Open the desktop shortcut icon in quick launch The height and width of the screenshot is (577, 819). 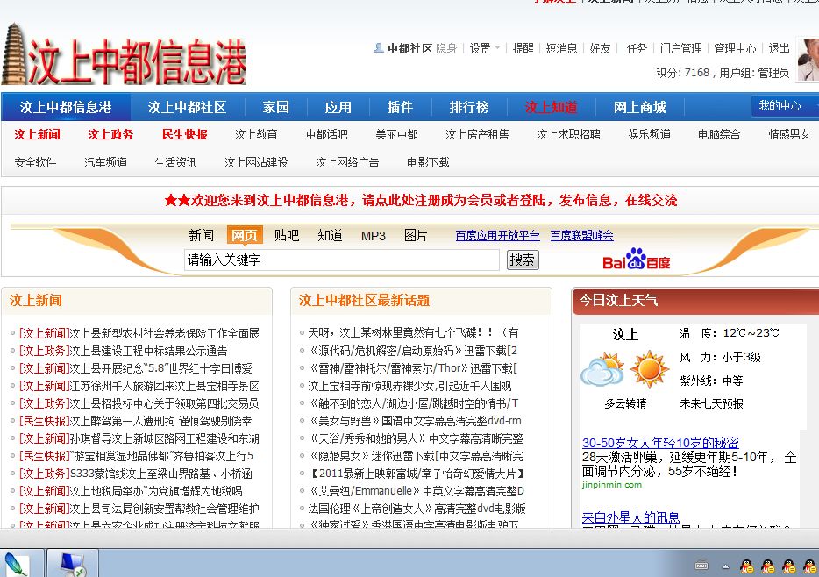(72, 562)
